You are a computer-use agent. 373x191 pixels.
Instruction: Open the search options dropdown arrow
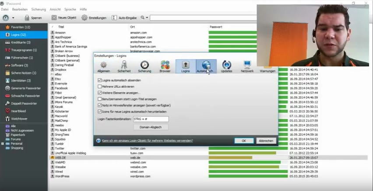pyautogui.click(x=147, y=18)
